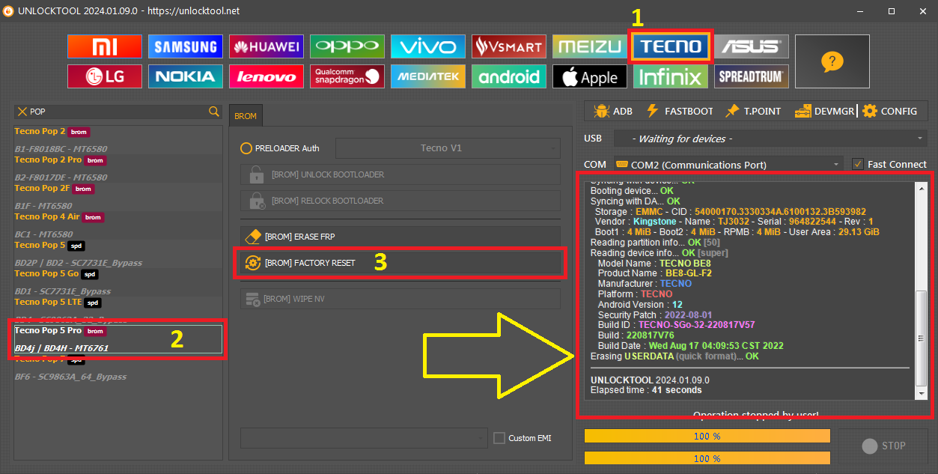
Task: Select the Qualcomm Snapdragon tile
Action: pyautogui.click(x=347, y=76)
